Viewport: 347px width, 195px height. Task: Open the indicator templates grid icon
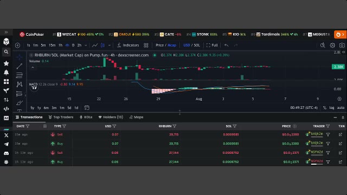(x=146, y=45)
